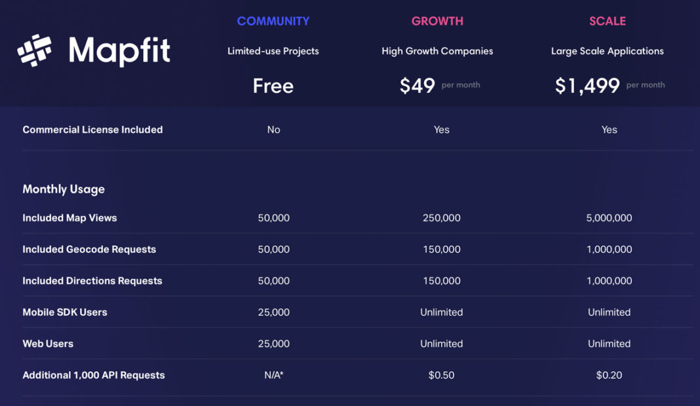Select the COMMUNITY plan heading
This screenshot has width=700, height=406.
pyautogui.click(x=273, y=21)
